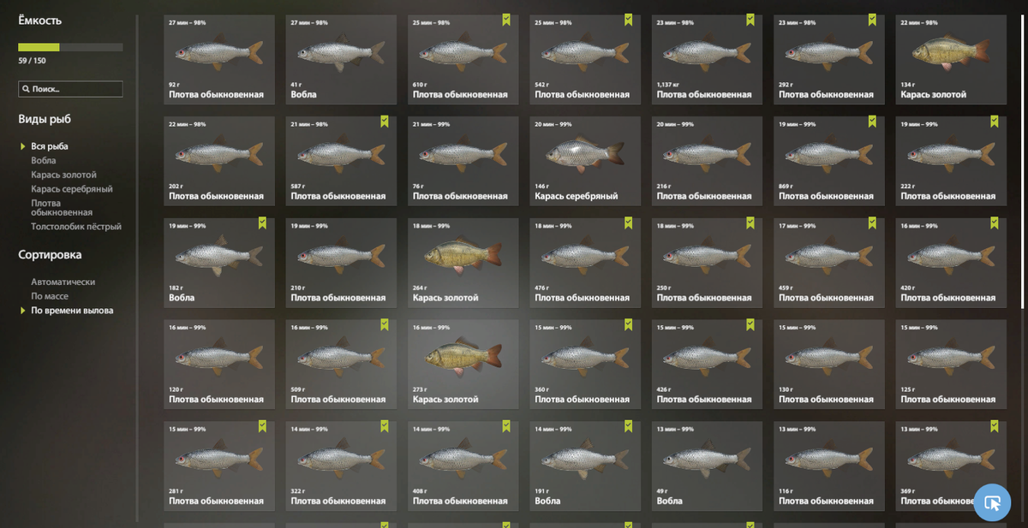Click the magnifier icon in the search box

25,89
